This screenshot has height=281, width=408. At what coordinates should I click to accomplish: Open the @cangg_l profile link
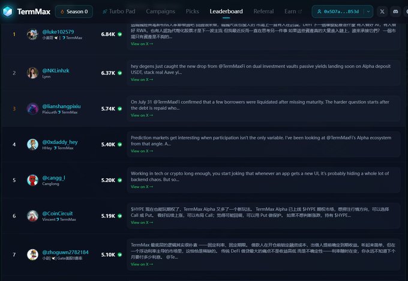(x=53, y=178)
